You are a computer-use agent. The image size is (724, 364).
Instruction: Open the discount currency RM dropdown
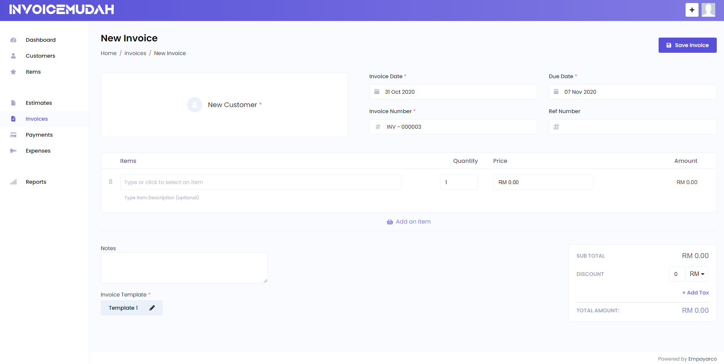pyautogui.click(x=697, y=274)
